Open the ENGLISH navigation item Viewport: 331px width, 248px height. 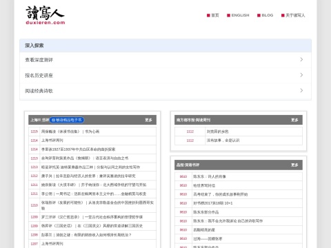click(x=238, y=15)
